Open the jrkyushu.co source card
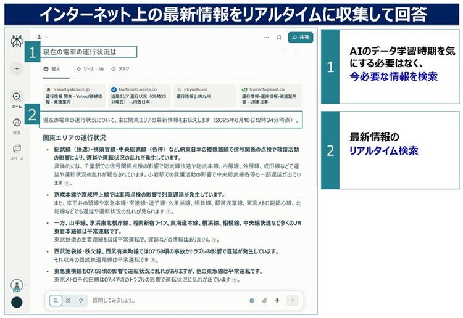Viewport: 463px width, 318px height. pos(205,96)
